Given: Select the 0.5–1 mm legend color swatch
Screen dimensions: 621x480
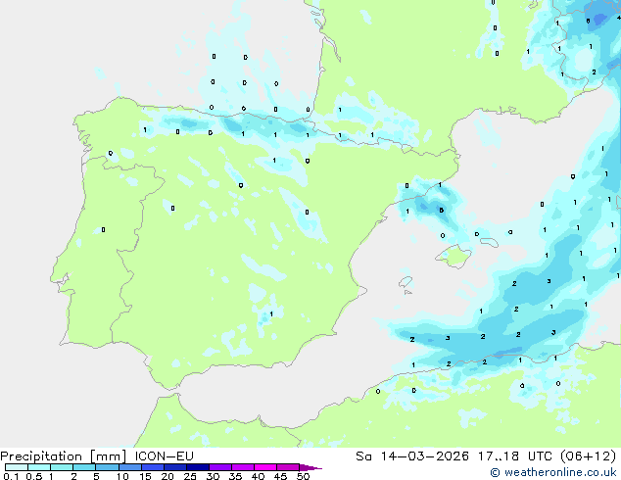Looking at the screenshot, I should [x=39, y=467].
